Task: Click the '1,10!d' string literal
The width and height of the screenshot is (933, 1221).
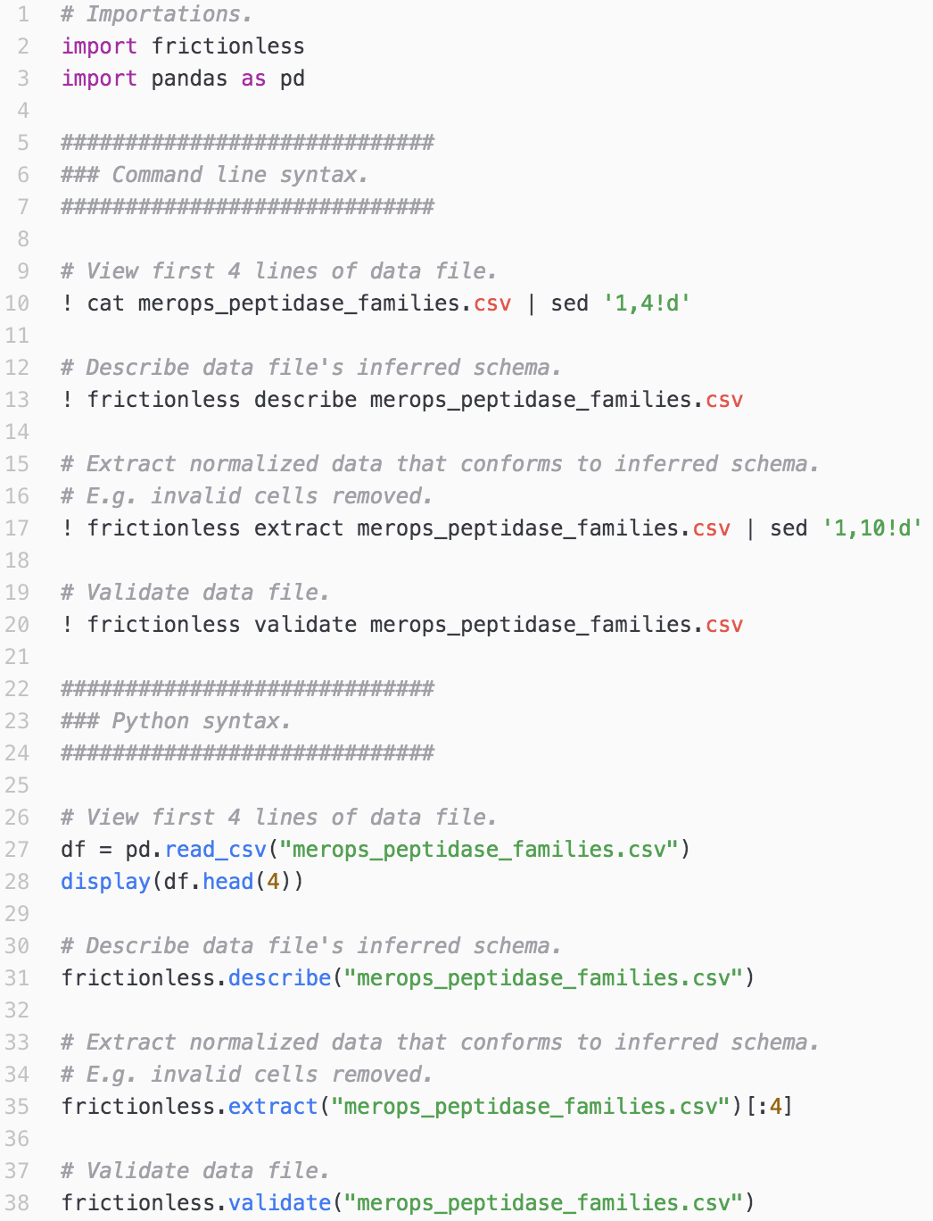Action: [871, 528]
